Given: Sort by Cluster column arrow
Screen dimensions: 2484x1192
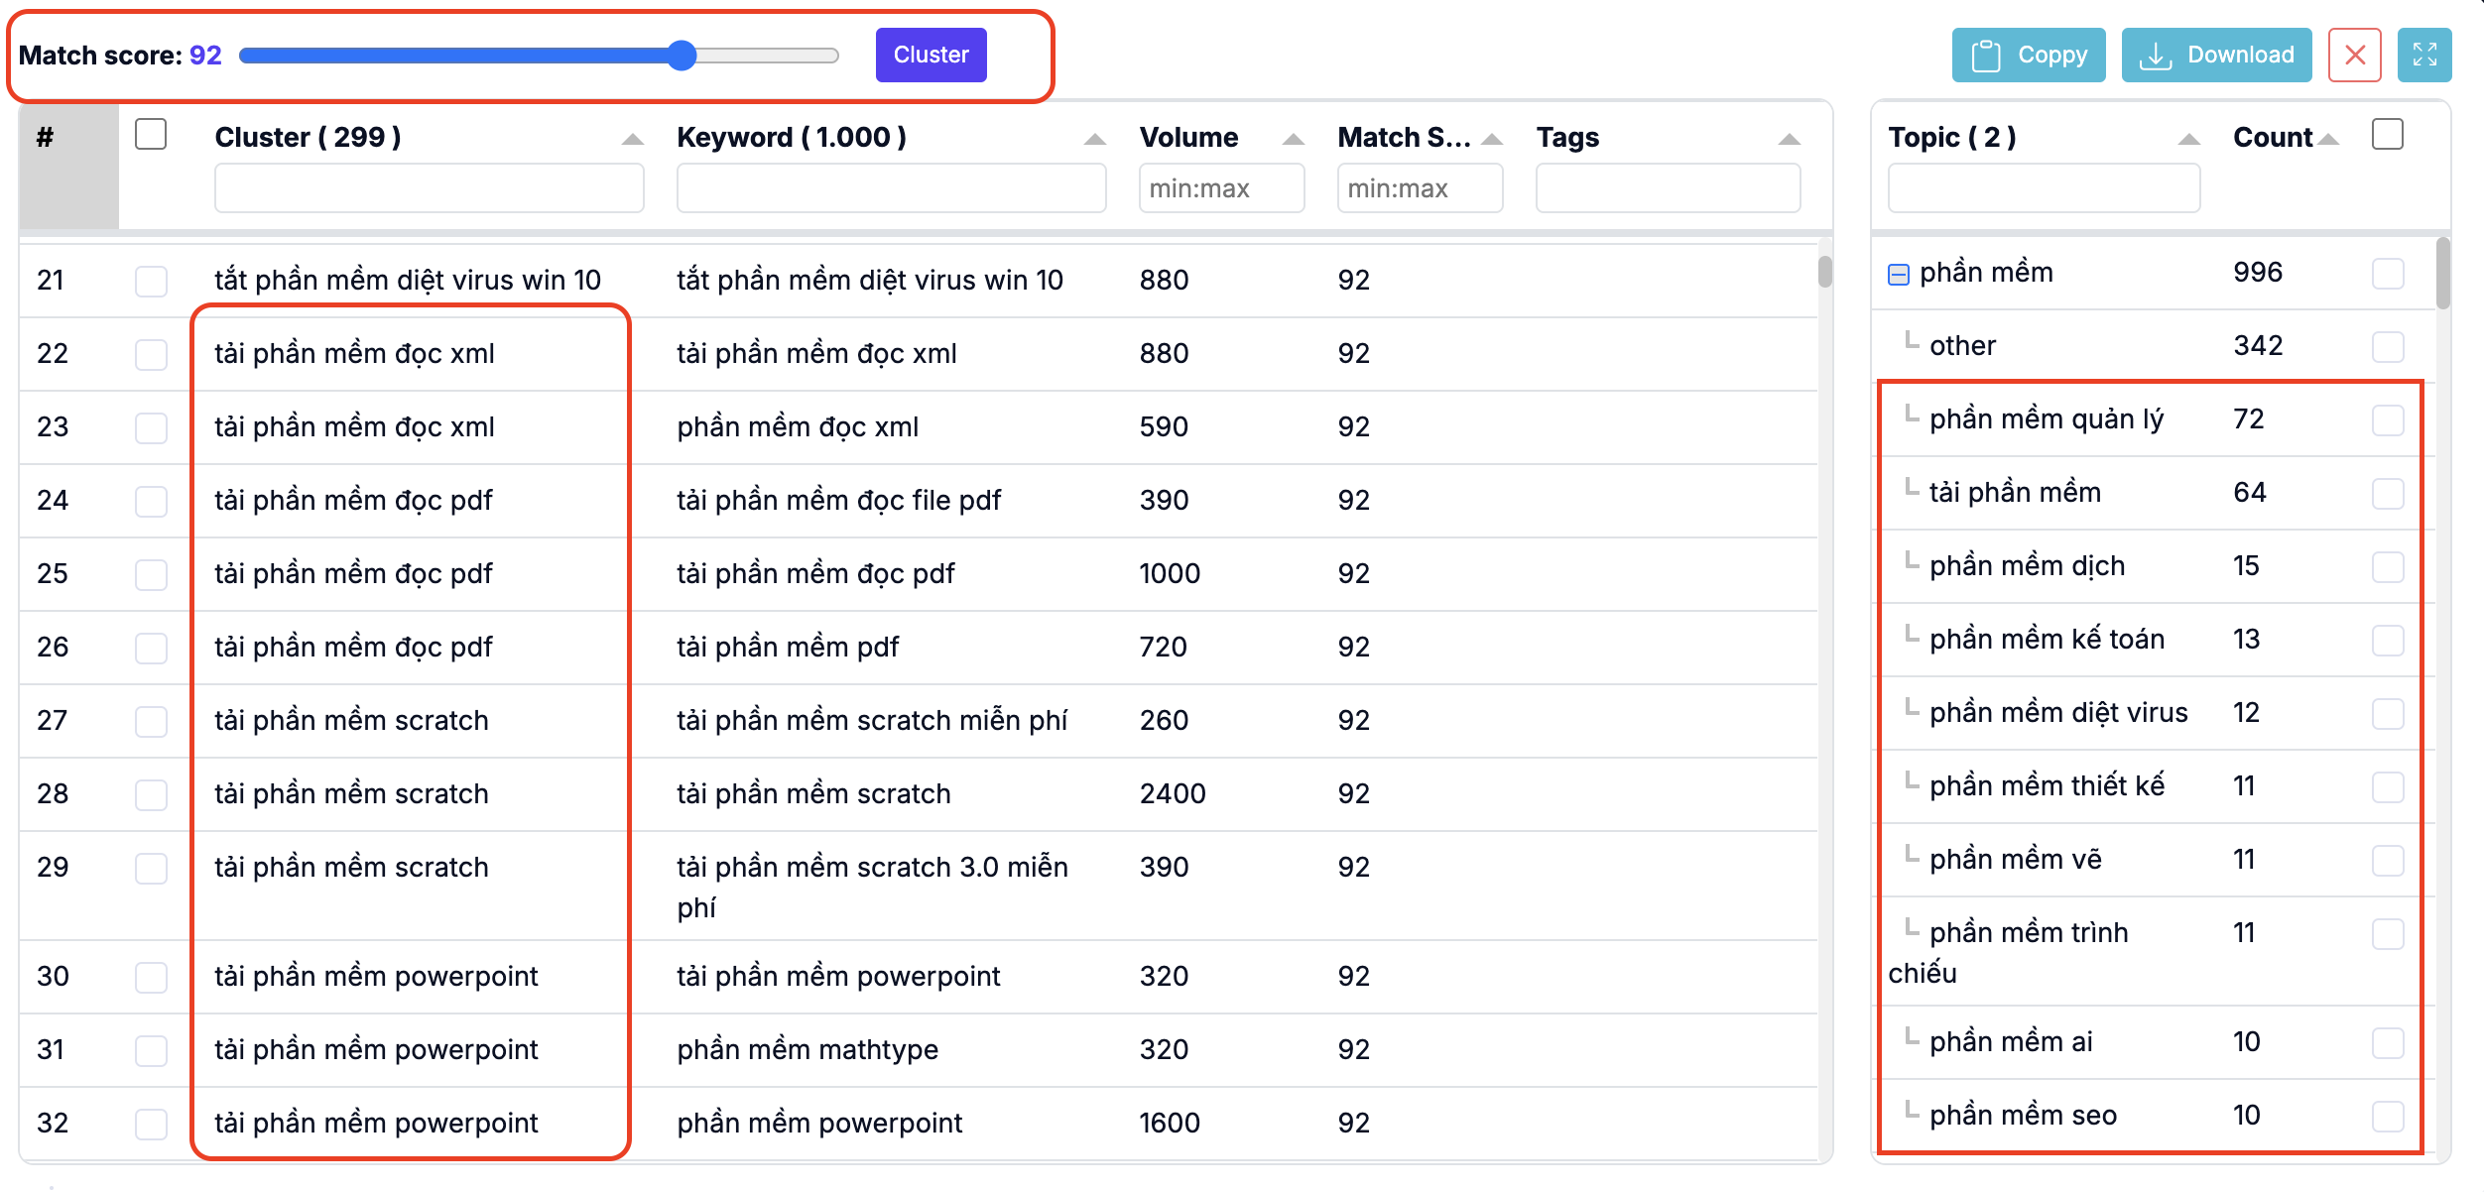Looking at the screenshot, I should point(632,139).
